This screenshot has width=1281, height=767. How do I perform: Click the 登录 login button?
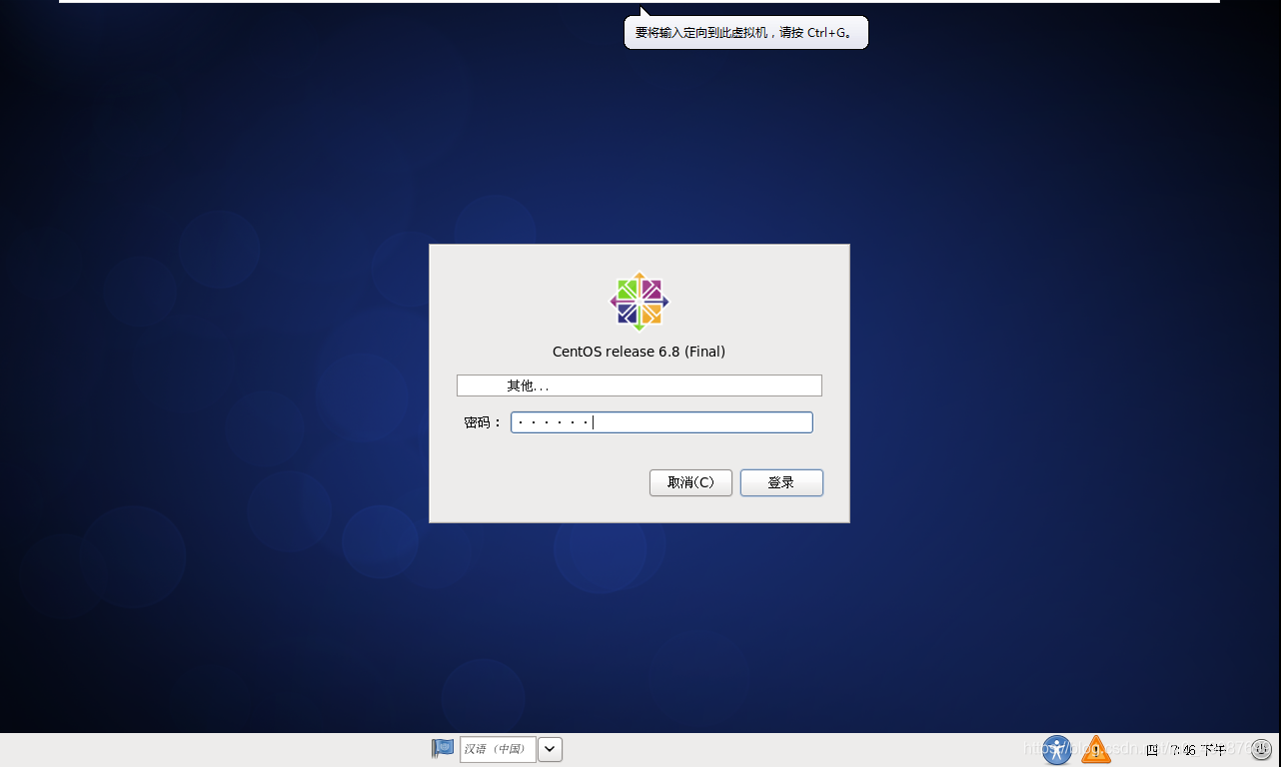click(781, 482)
